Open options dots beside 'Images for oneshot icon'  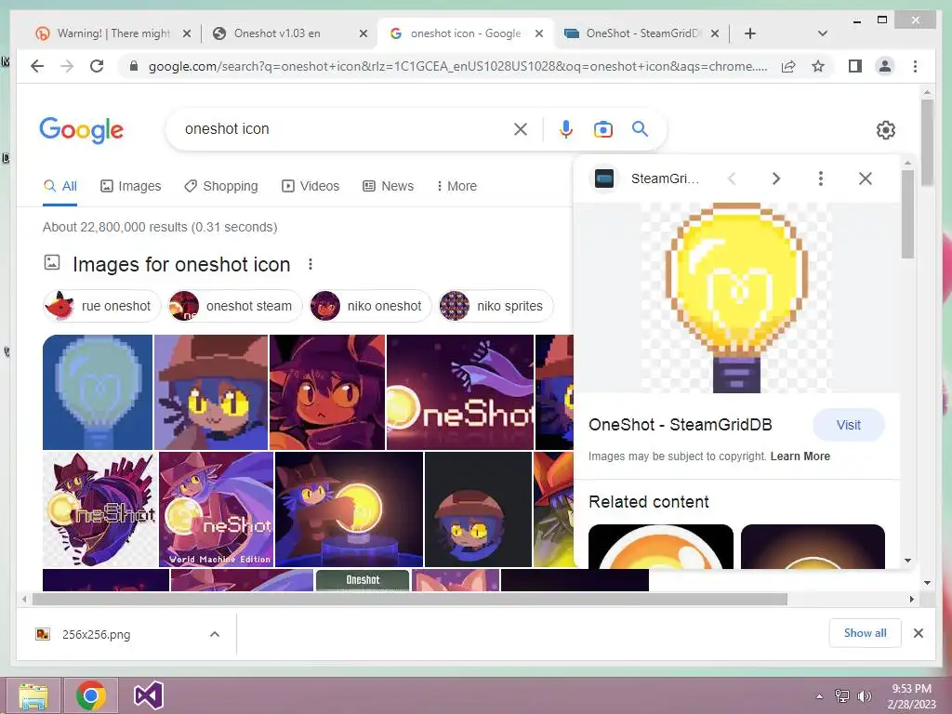pos(311,264)
